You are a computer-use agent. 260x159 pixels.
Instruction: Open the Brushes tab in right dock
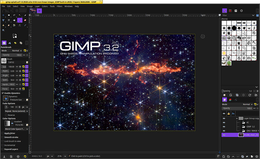coord(225,11)
